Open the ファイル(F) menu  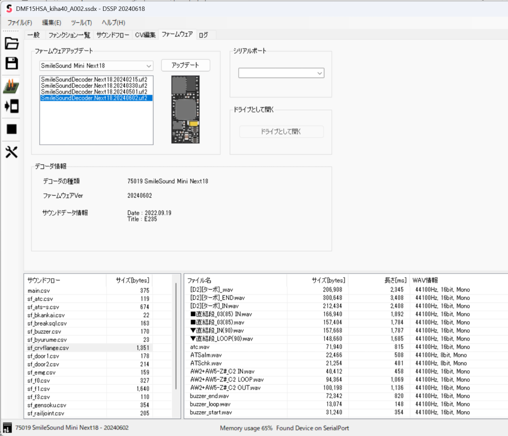(x=20, y=23)
